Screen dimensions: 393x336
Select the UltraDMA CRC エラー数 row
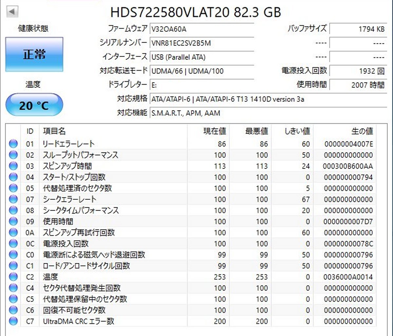(x=191, y=321)
